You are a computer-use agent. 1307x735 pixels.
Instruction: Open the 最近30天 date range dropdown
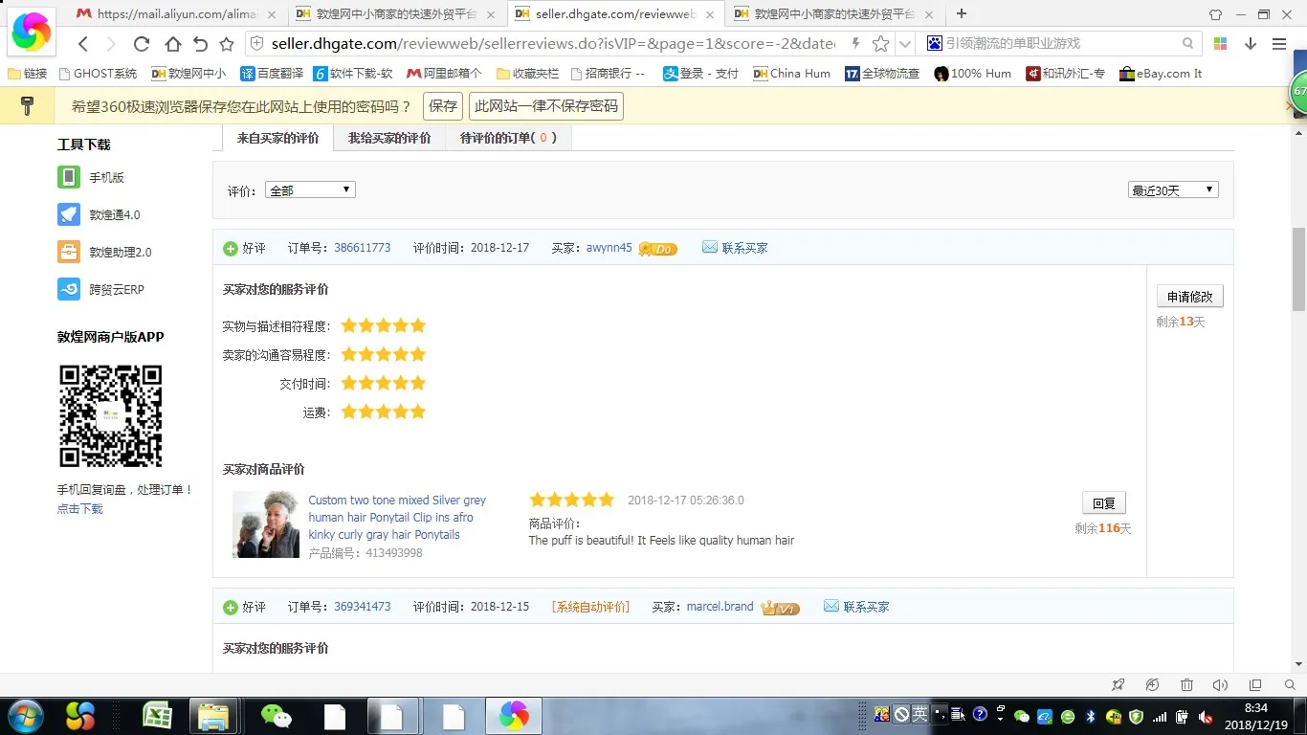[1172, 189]
